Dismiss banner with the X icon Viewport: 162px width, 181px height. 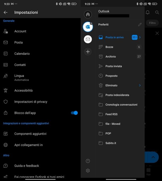point(157,33)
